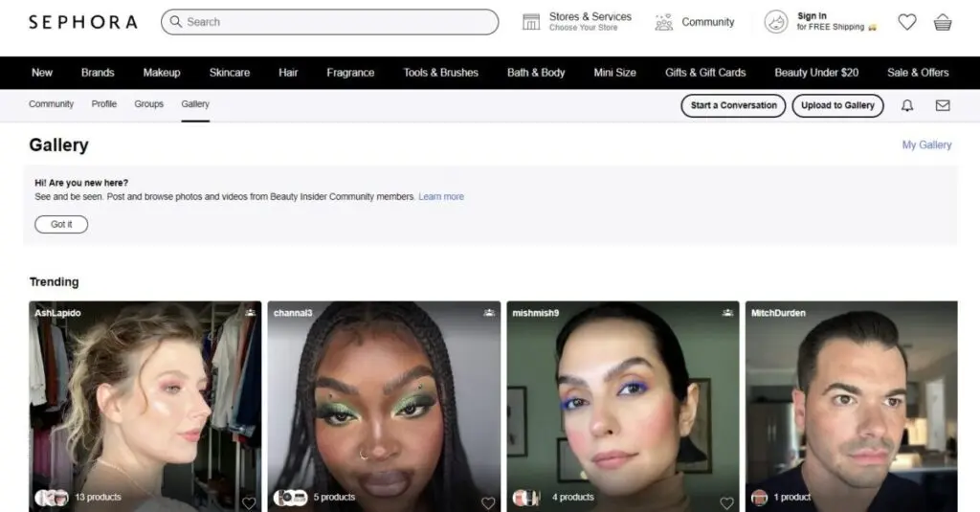980x512 pixels.
Task: Click the mishmish9 username
Action: (x=536, y=313)
